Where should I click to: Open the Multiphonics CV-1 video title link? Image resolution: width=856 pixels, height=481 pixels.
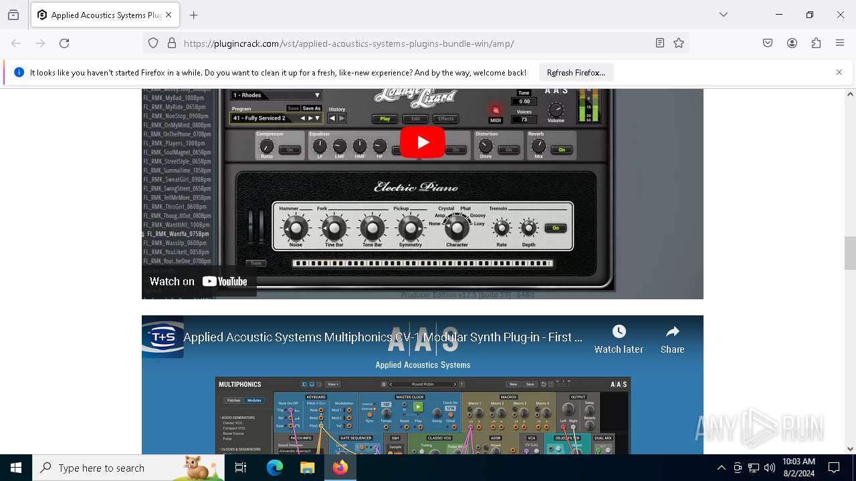tap(383, 337)
